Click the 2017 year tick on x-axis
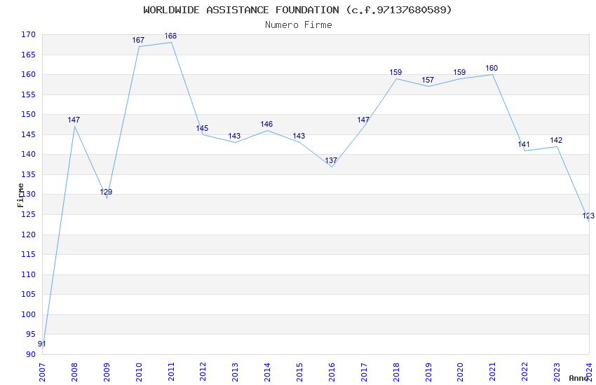Screen dimensions: 596x385 click(364, 372)
